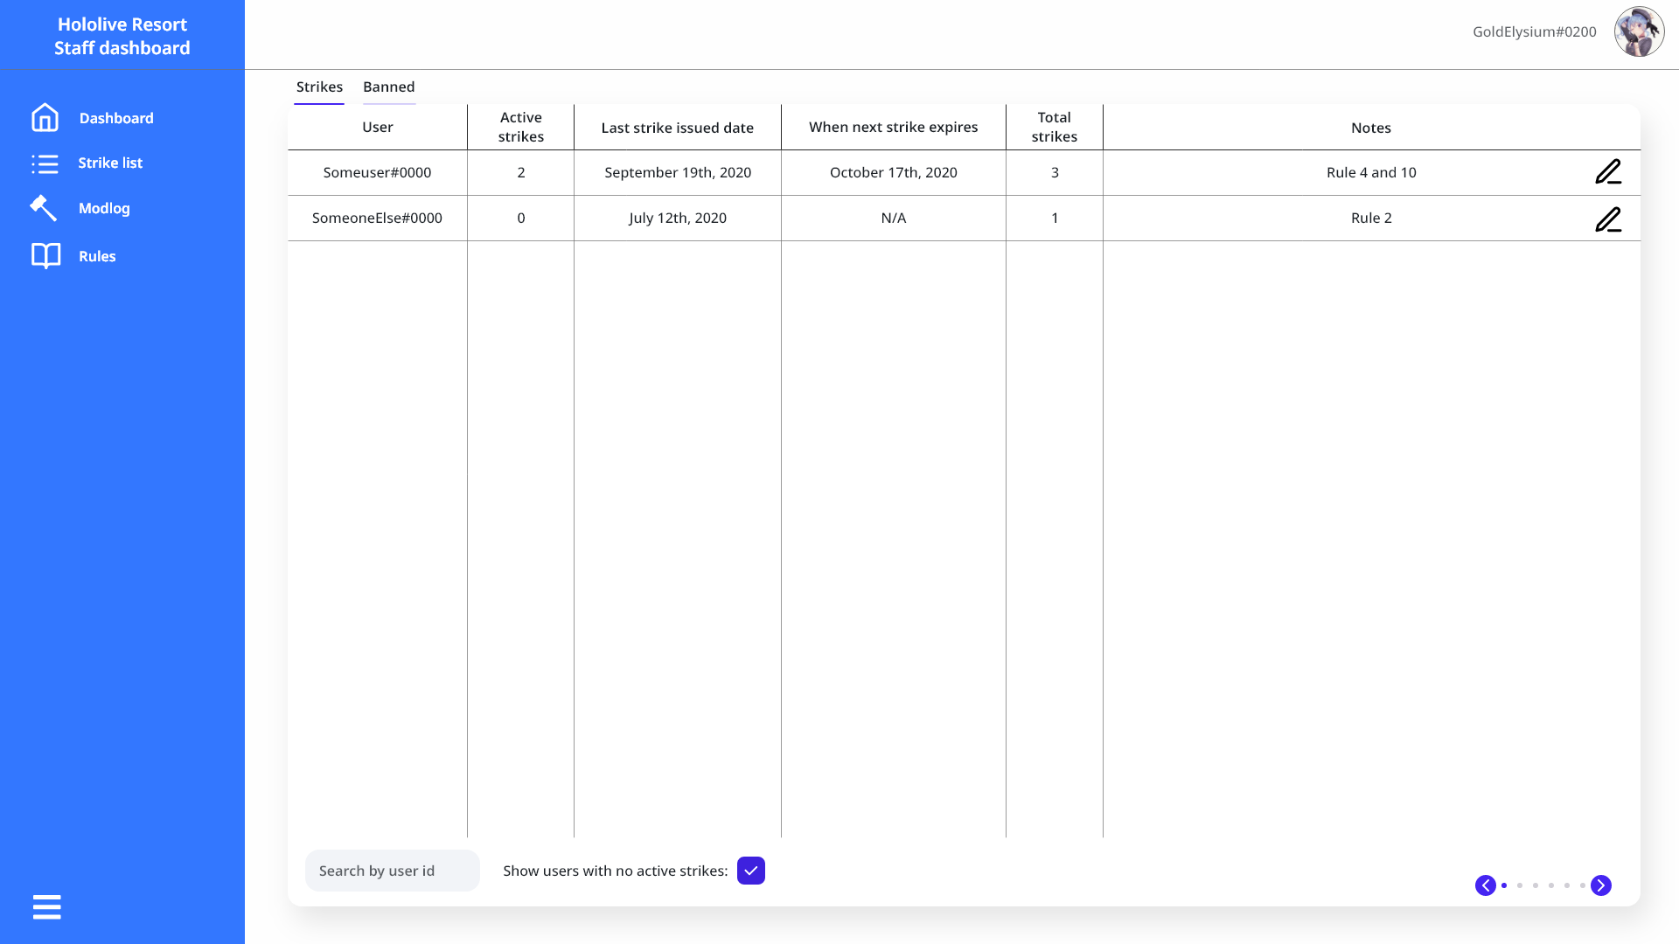Screen dimensions: 1679x944
Task: Click the Rules book icon
Action: pos(45,256)
